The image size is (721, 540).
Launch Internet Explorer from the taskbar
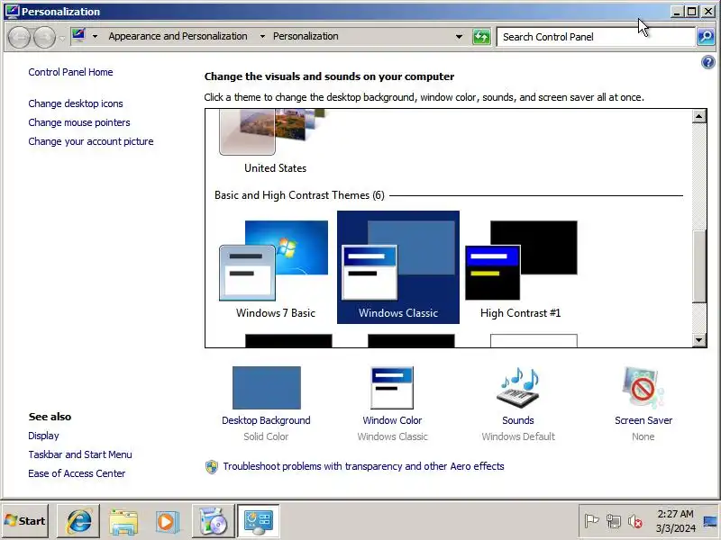78,521
